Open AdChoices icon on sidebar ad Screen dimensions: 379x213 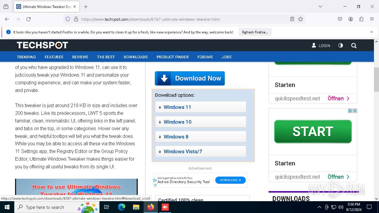(x=350, y=111)
